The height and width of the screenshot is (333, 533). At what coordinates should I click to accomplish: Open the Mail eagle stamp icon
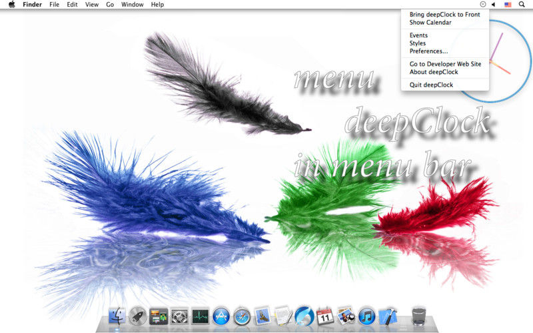point(263,316)
